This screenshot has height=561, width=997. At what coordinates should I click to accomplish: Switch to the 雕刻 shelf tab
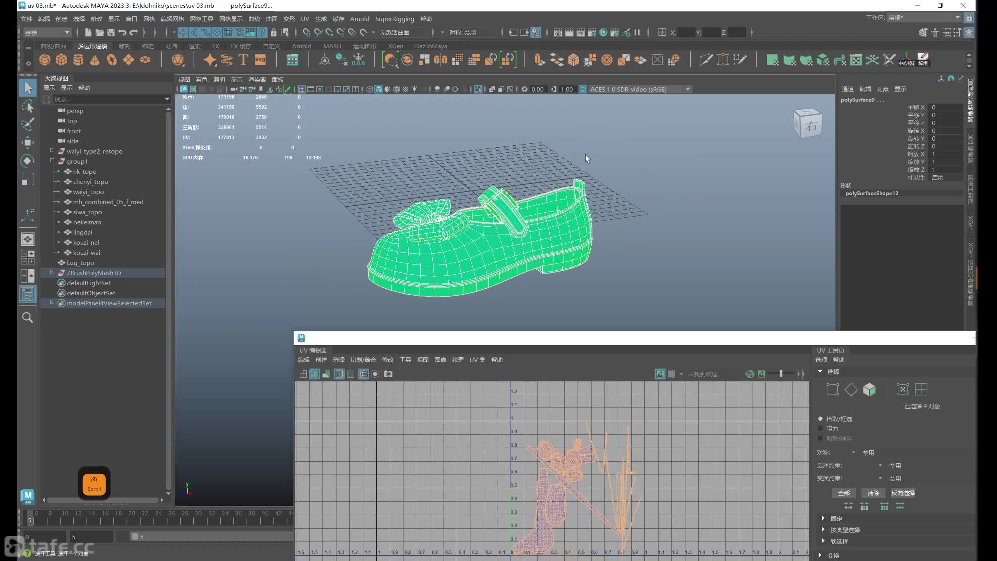click(124, 46)
